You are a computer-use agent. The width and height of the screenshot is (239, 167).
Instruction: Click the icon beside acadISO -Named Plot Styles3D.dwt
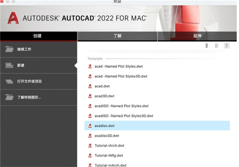[90, 116]
